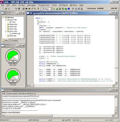Open the Window menu
This screenshot has height=122, width=120.
[73, 5]
